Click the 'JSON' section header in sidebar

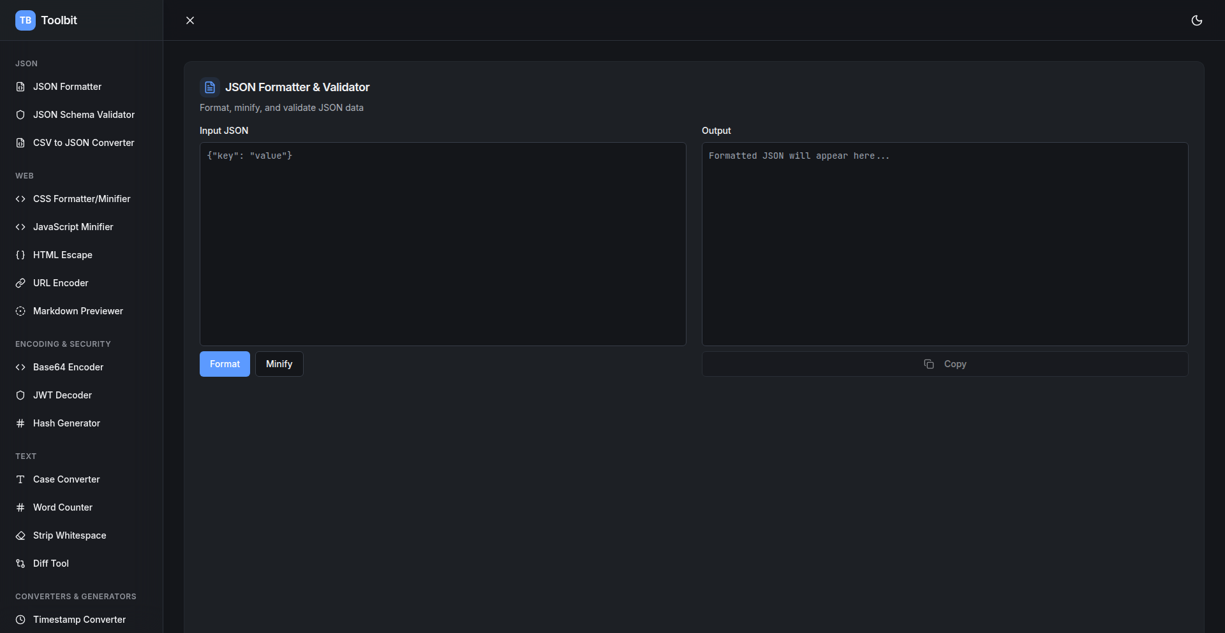pos(26,64)
